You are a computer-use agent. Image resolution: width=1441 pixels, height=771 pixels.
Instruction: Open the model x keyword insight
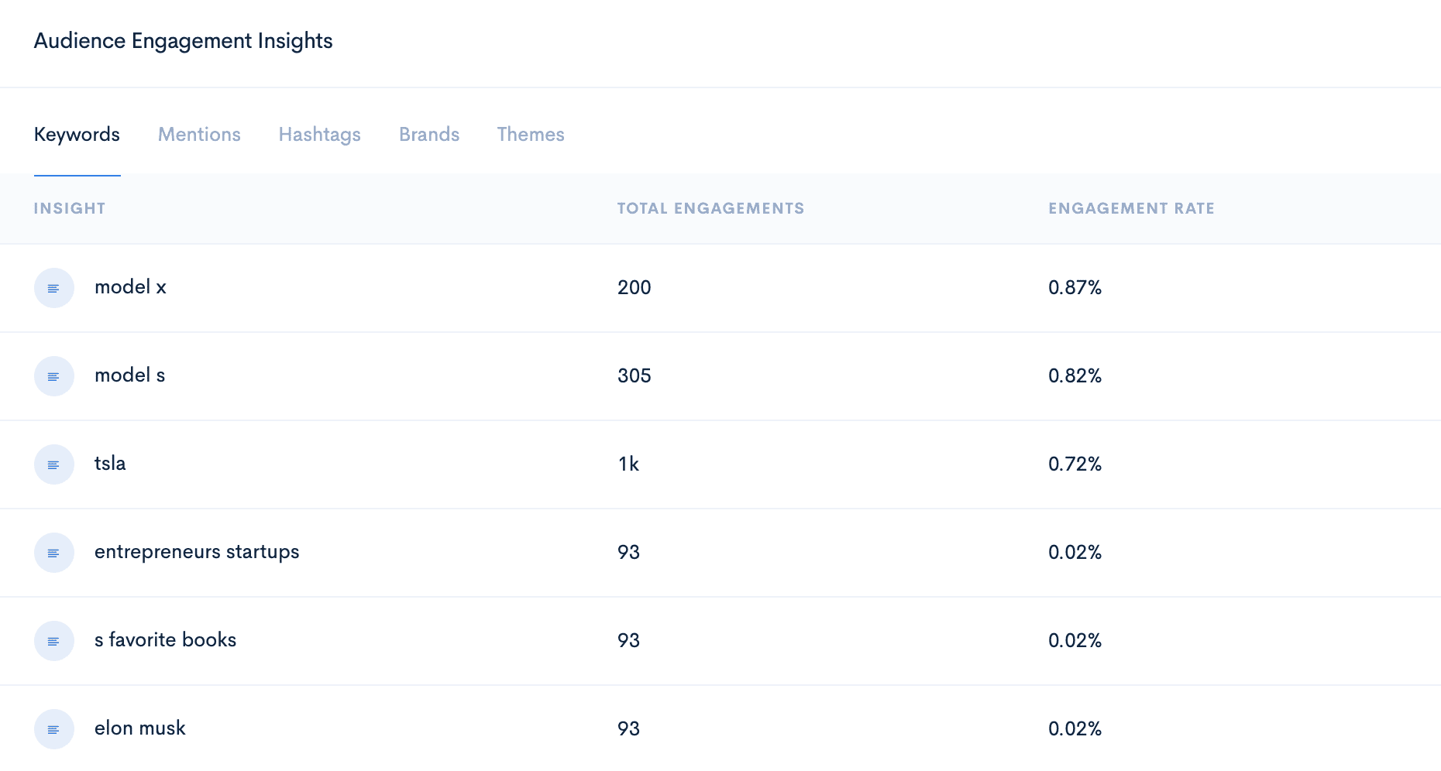[130, 287]
